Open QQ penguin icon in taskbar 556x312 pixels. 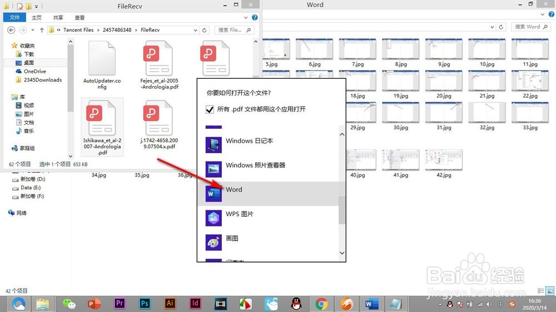point(296,304)
